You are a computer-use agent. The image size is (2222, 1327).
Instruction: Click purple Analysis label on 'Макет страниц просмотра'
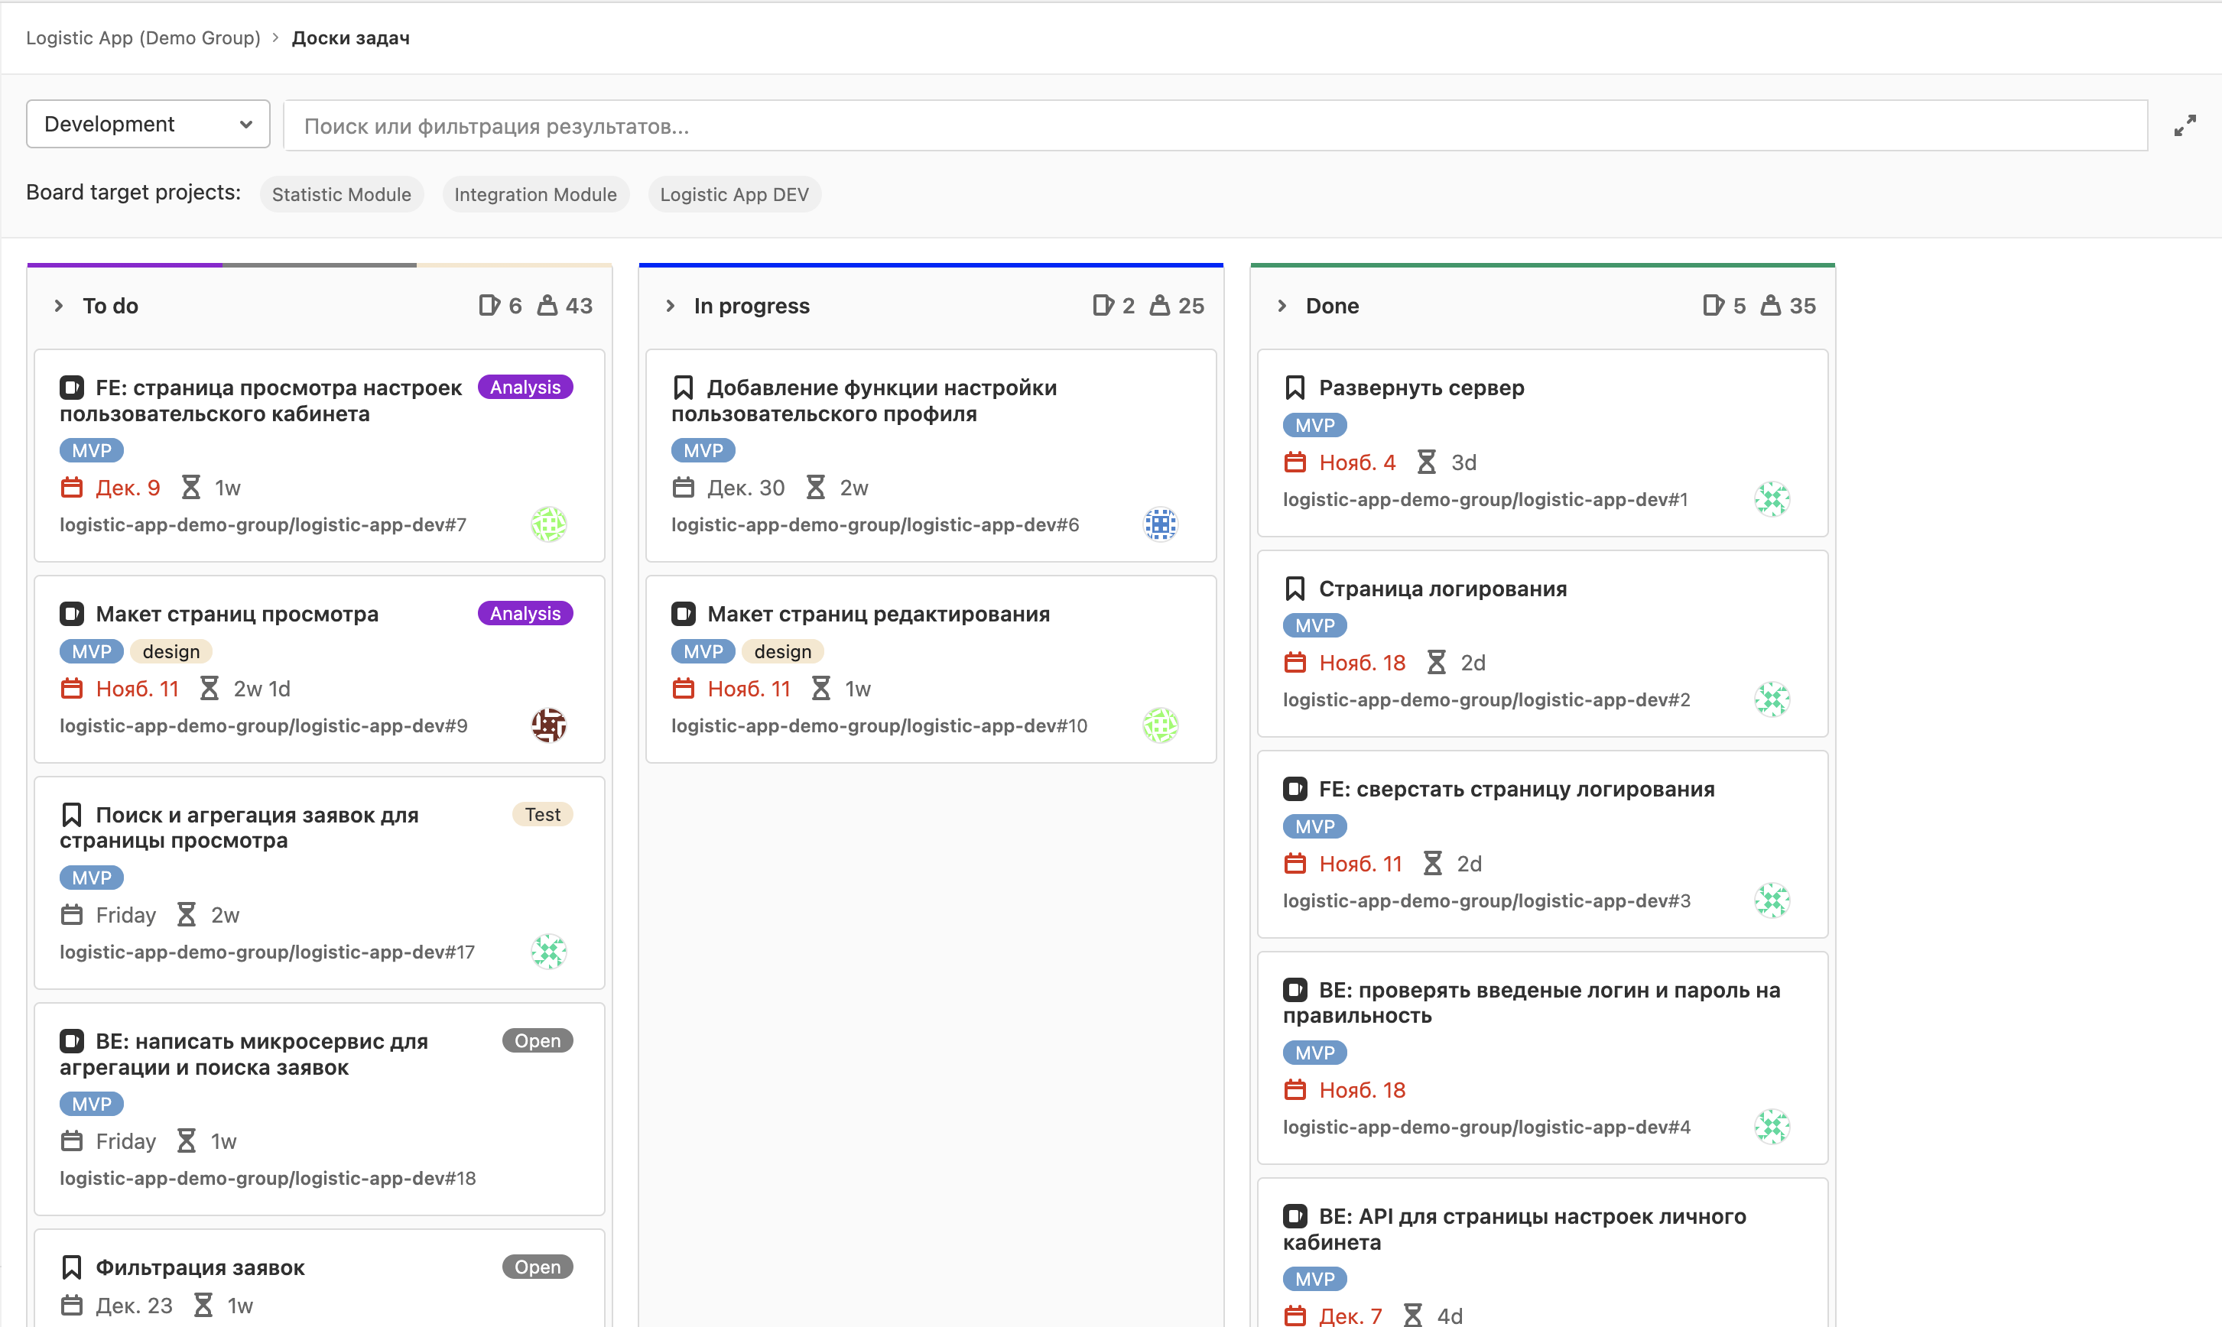point(525,613)
